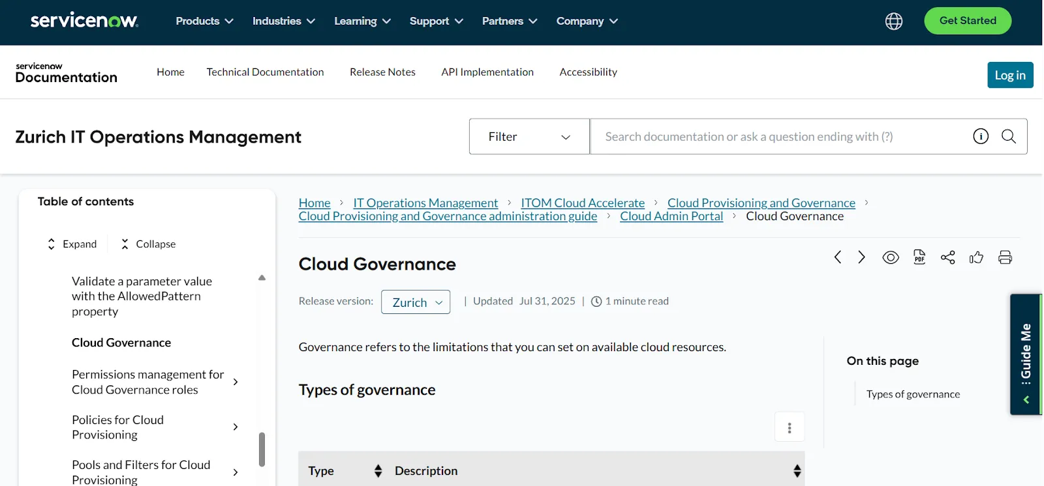Click the ServiceNow Documentation logo
The height and width of the screenshot is (486, 1044).
66,73
